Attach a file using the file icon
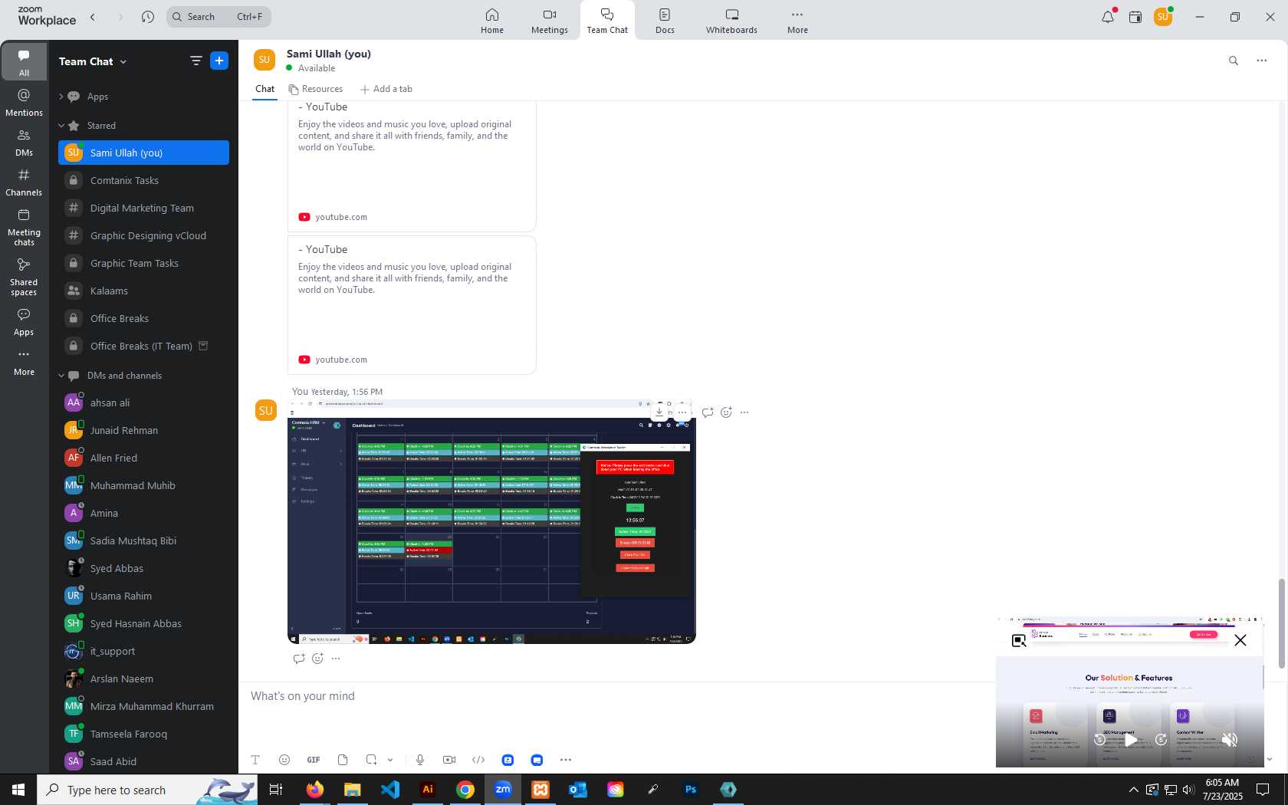1288x805 pixels. pyautogui.click(x=343, y=760)
